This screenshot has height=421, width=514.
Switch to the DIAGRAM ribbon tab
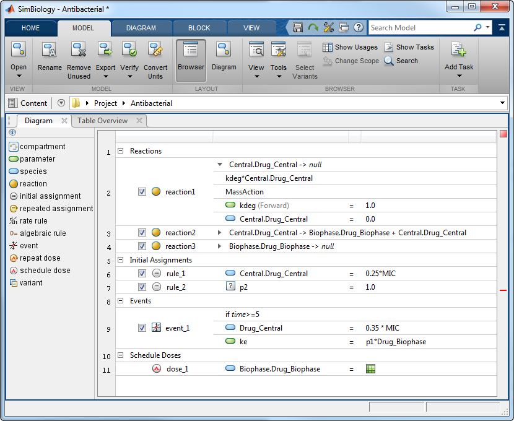pos(141,28)
